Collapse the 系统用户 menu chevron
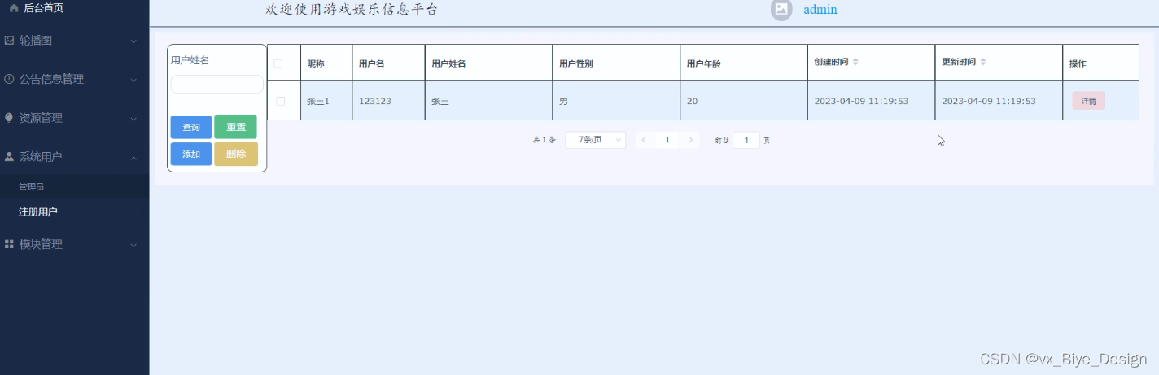Viewport: 1159px width, 375px height. tap(134, 157)
